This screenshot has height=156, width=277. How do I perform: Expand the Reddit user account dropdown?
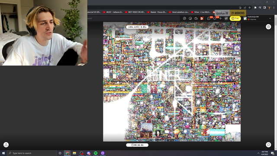[270, 18]
